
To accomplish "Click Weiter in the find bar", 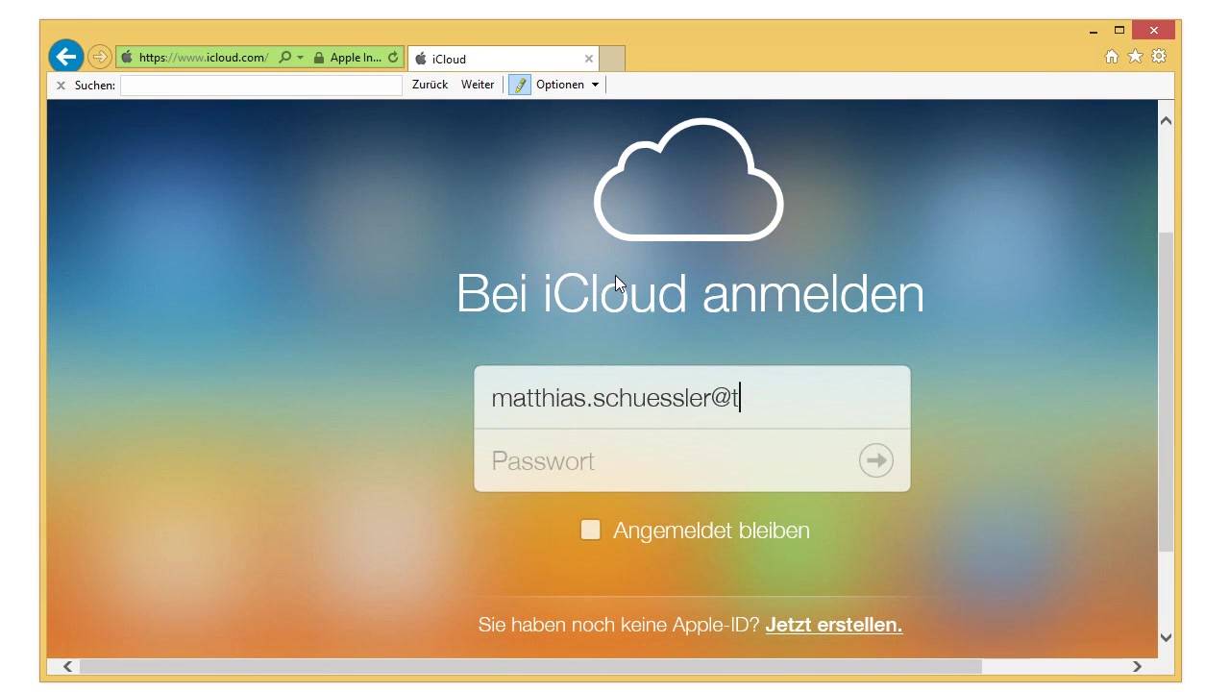I will tap(478, 85).
